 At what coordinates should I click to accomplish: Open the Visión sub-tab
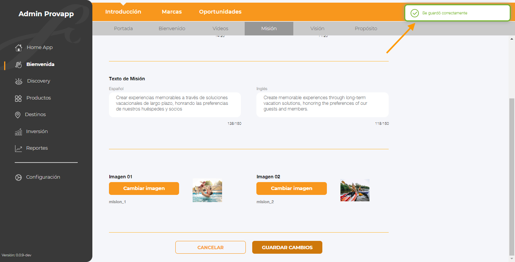(317, 29)
